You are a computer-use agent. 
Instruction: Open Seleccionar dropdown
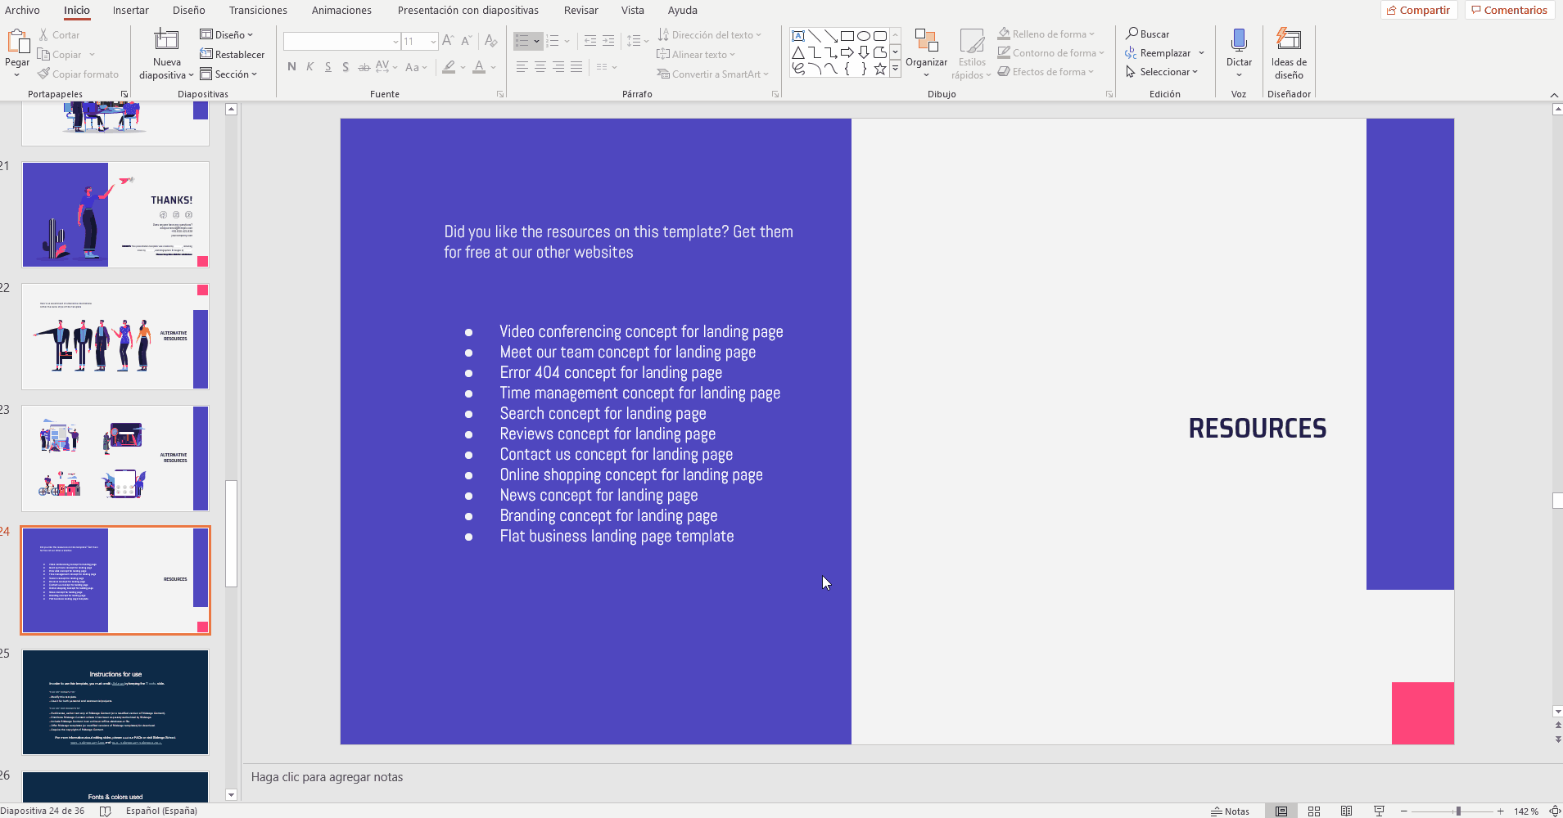1161,72
